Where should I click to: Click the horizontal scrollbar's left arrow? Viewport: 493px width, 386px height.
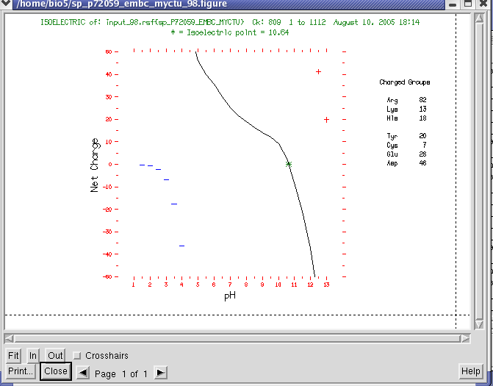(10, 338)
